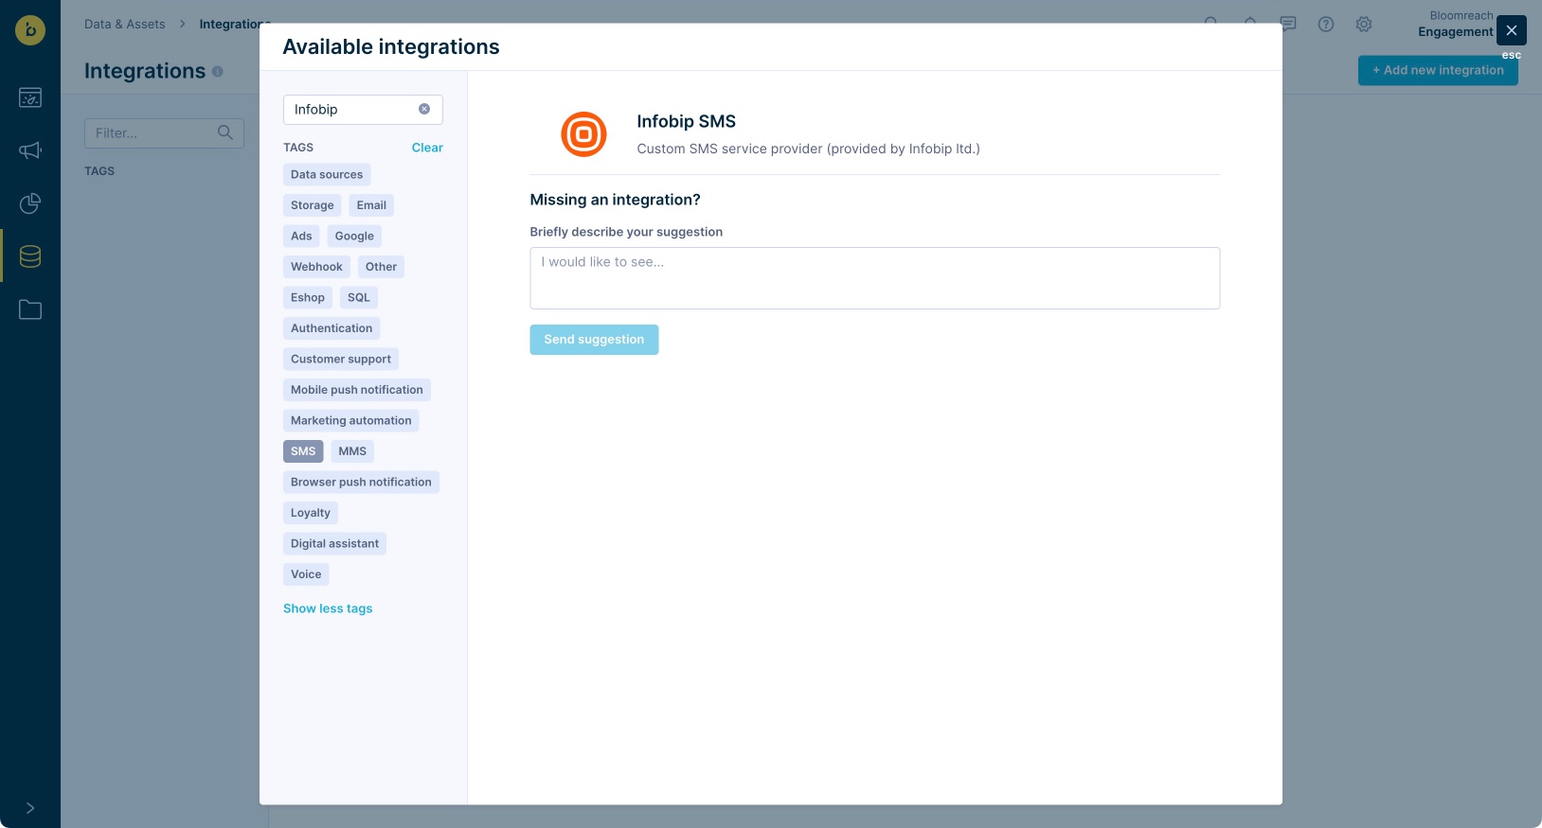Toggle the SQL tag filter
Screen dimensions: 1542x828
point(359,297)
